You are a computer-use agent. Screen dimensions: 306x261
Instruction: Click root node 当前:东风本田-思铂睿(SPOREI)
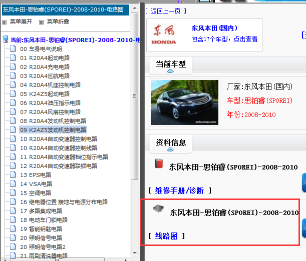click(x=75, y=40)
